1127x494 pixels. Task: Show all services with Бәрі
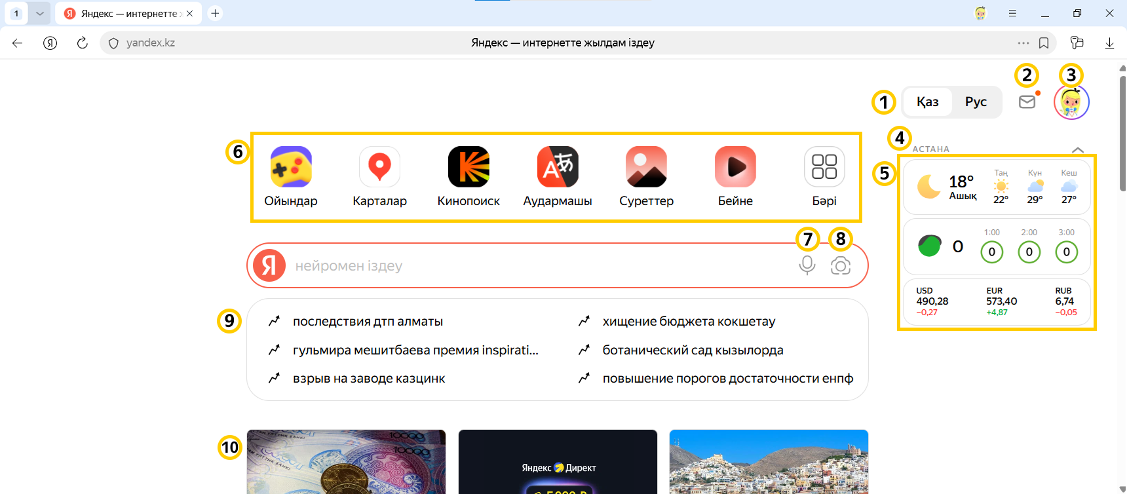pos(824,177)
